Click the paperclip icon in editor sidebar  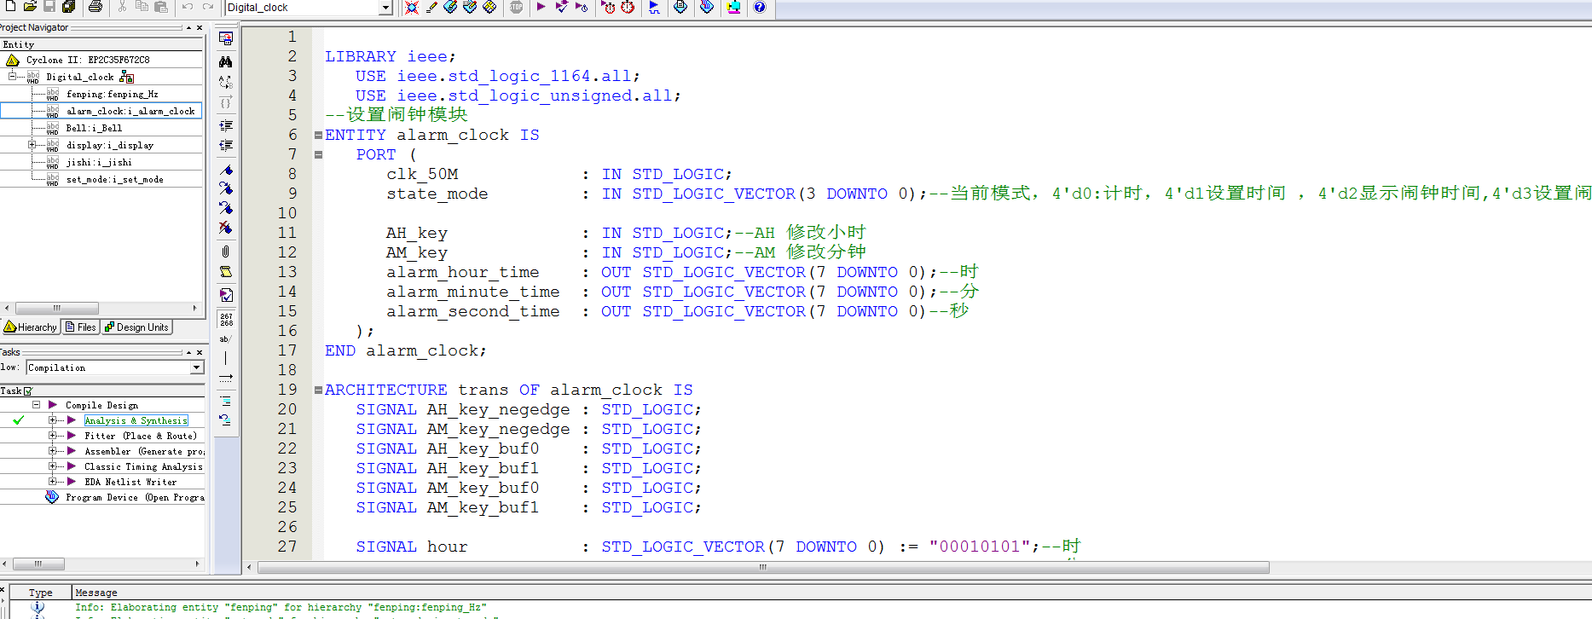pos(225,252)
